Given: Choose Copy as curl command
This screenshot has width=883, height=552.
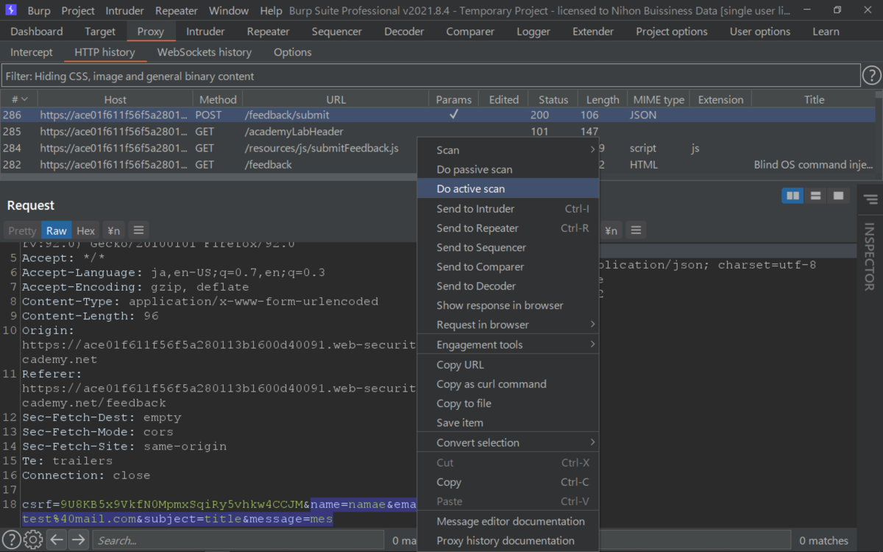Looking at the screenshot, I should pos(508,383).
